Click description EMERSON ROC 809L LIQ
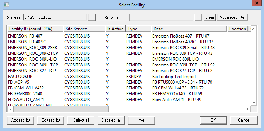Screen dimensions: 264x131 [x=175, y=59]
